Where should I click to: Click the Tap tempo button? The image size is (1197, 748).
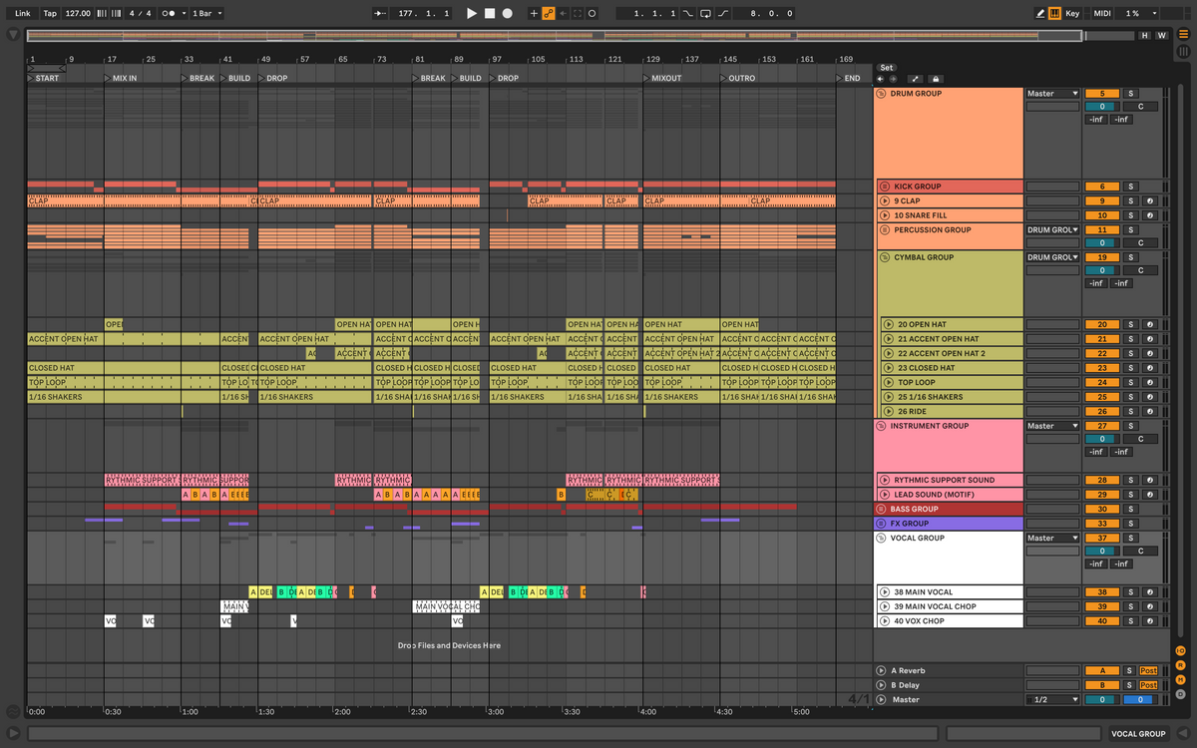click(x=49, y=13)
